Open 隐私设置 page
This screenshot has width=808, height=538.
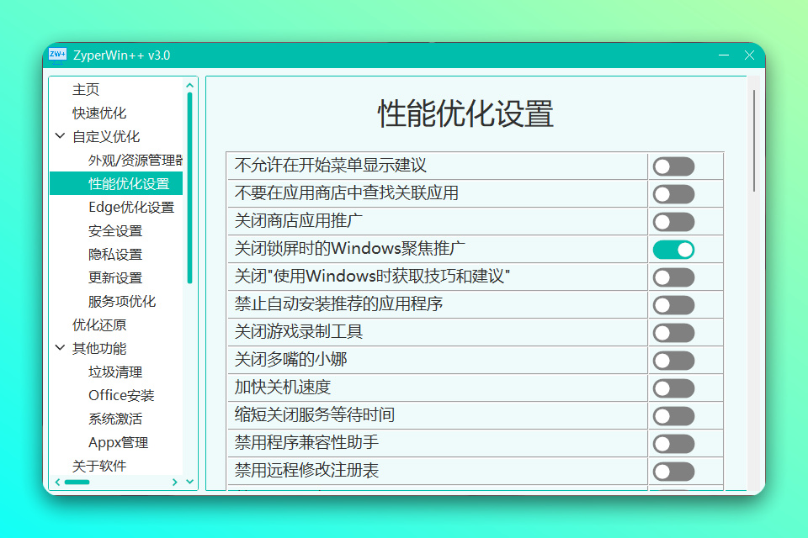click(x=115, y=255)
